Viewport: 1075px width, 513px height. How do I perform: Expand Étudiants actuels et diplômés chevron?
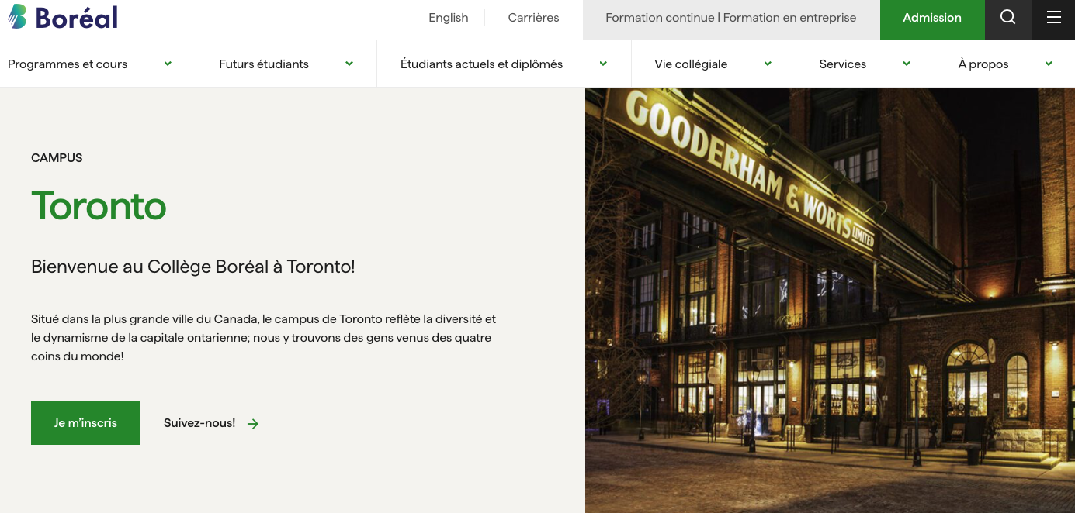pyautogui.click(x=603, y=64)
